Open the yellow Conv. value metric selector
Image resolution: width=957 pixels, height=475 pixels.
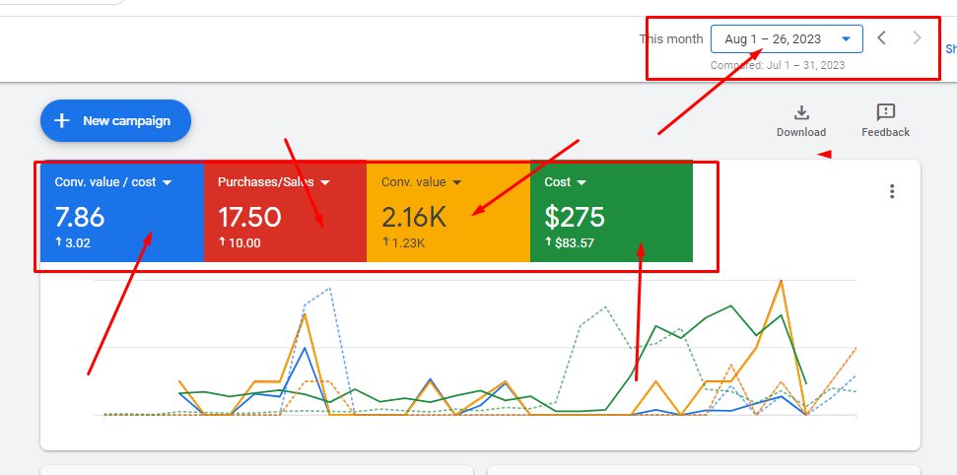pos(456,182)
